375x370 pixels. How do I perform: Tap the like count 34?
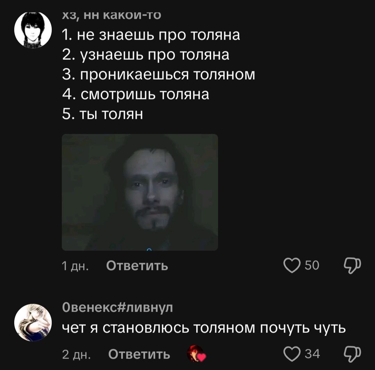pyautogui.click(x=312, y=354)
